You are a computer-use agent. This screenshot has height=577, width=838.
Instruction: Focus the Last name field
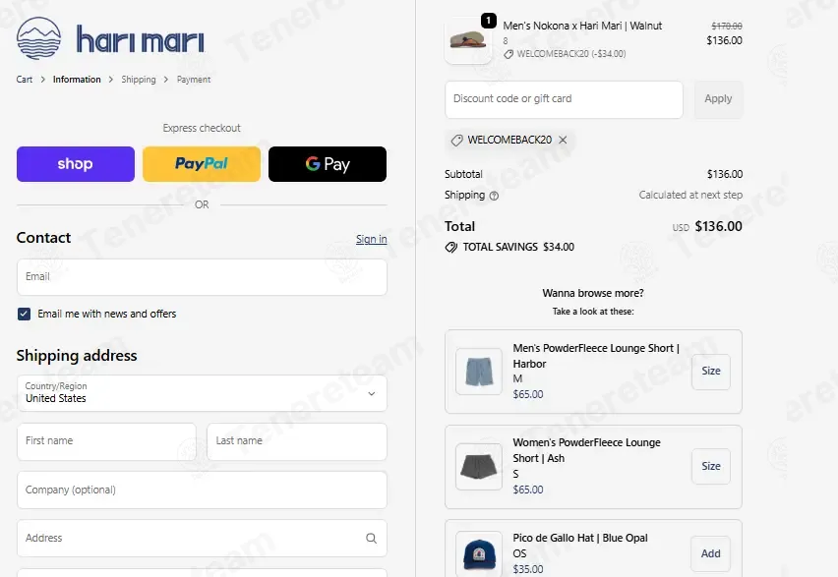click(x=297, y=441)
